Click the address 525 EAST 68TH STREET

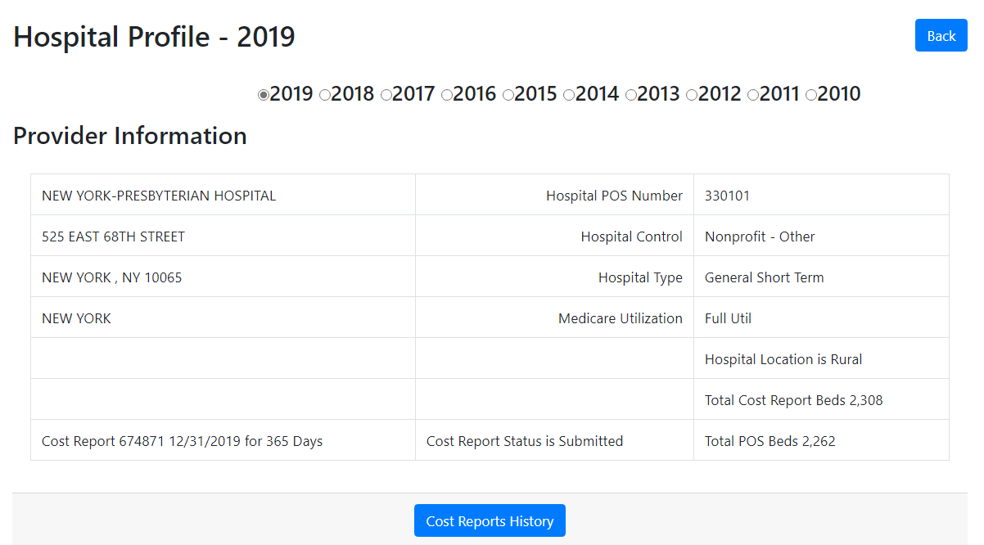point(113,236)
